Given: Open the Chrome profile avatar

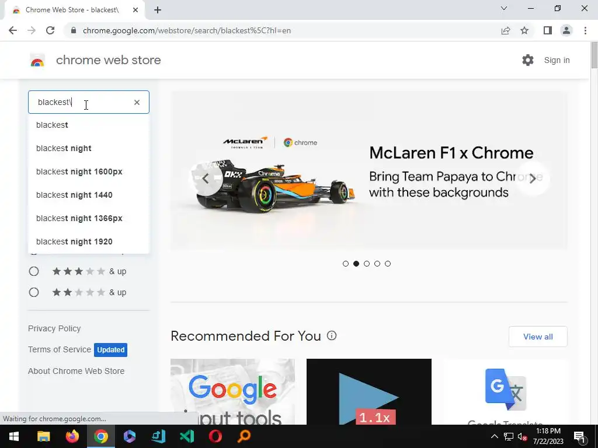Looking at the screenshot, I should point(566,30).
